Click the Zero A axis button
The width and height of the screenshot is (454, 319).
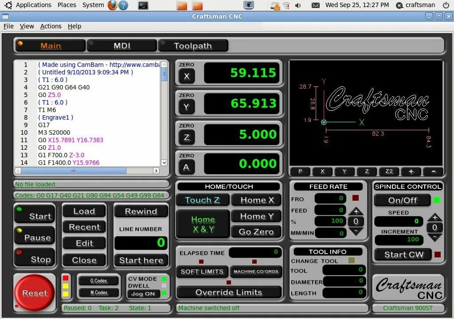point(187,167)
